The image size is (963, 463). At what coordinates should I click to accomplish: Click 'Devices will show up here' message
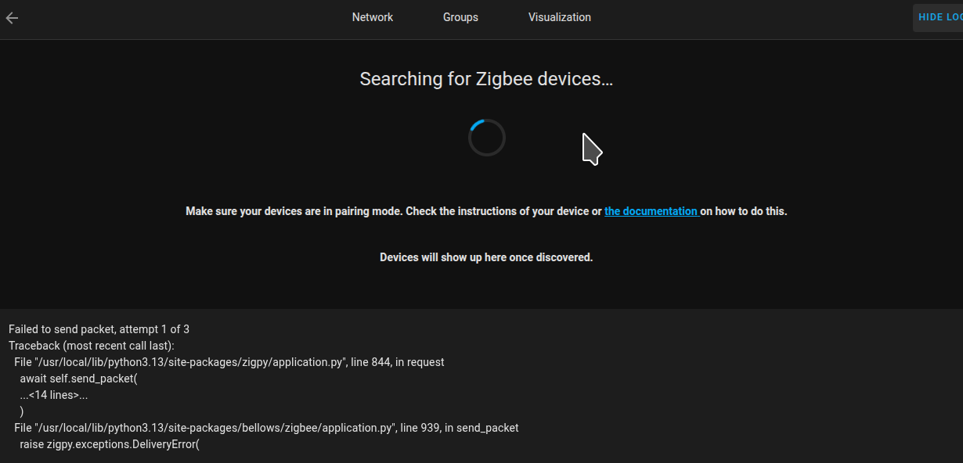click(x=485, y=257)
